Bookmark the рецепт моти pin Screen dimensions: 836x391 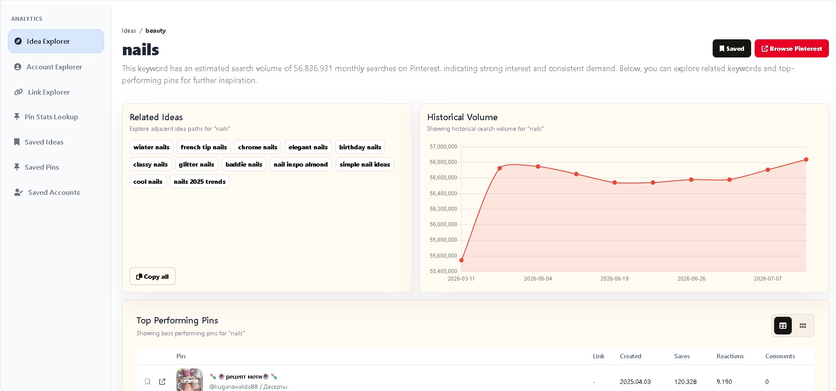[x=147, y=382]
